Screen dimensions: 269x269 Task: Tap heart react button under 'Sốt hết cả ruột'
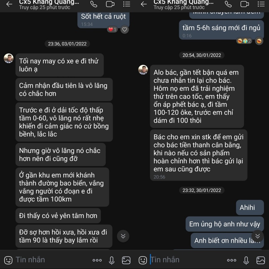(124, 30)
